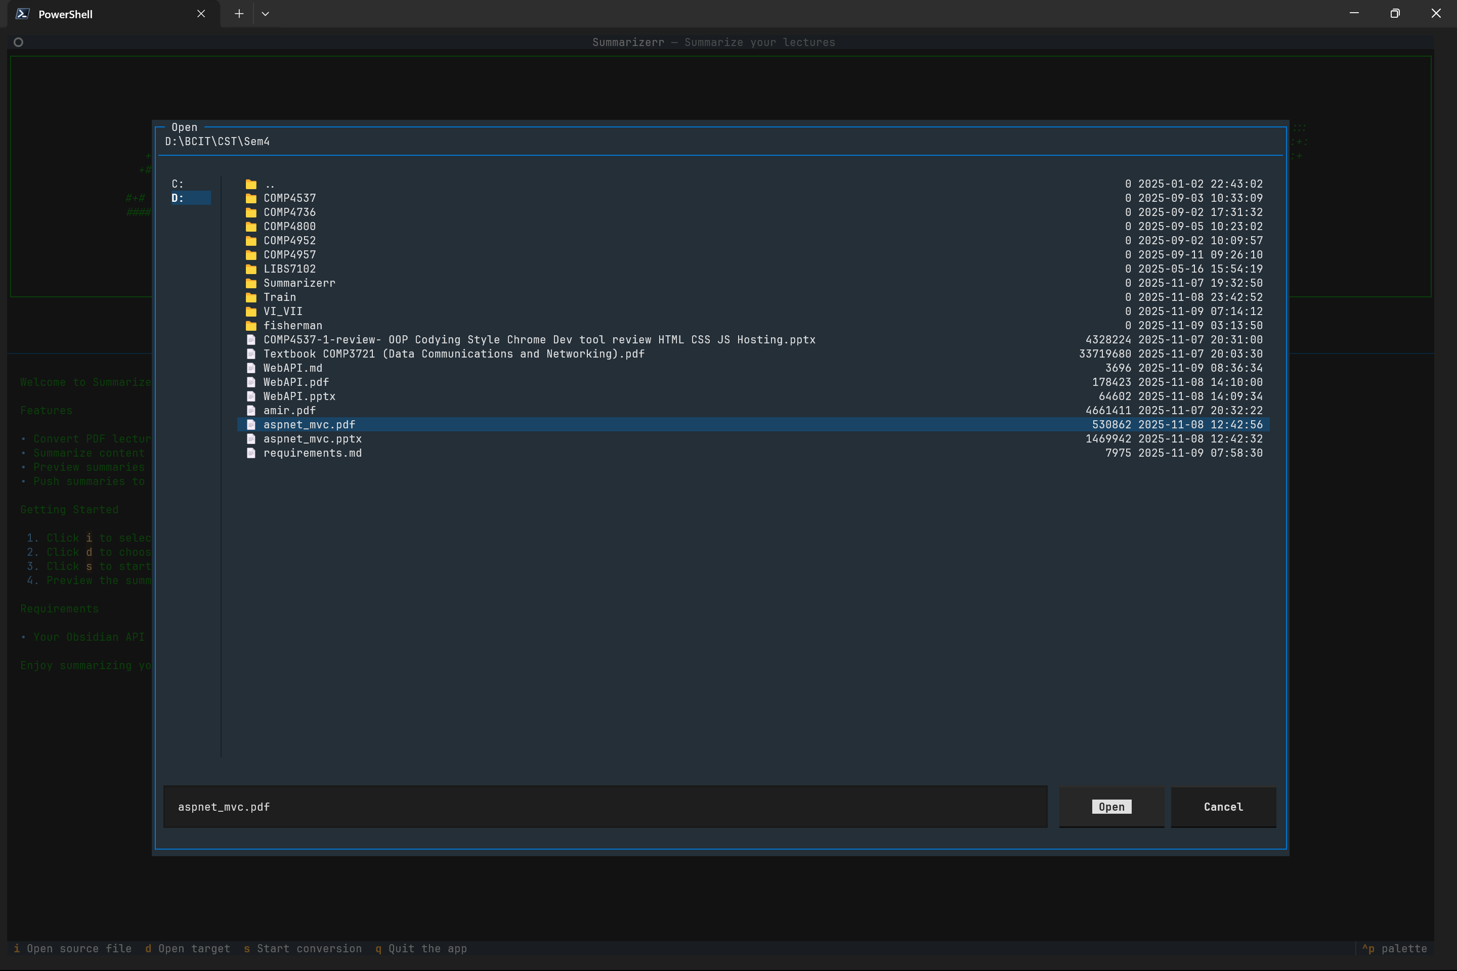Click the file icon next to WebAPI.md
1457x971 pixels.
click(x=251, y=368)
